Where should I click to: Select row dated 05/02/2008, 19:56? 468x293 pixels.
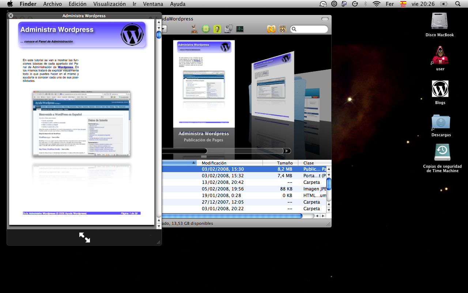click(244, 189)
